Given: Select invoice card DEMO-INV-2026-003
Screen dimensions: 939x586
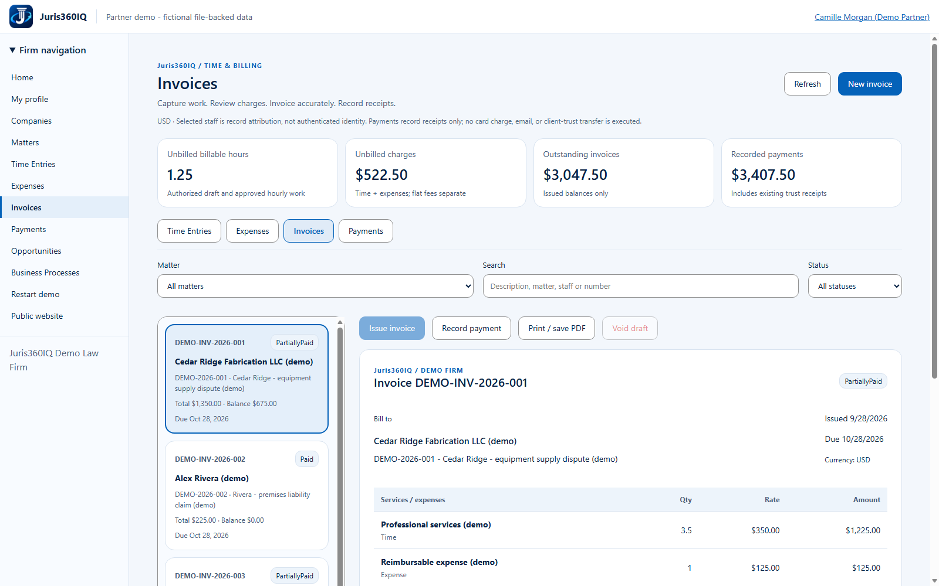Looking at the screenshot, I should (x=246, y=572).
